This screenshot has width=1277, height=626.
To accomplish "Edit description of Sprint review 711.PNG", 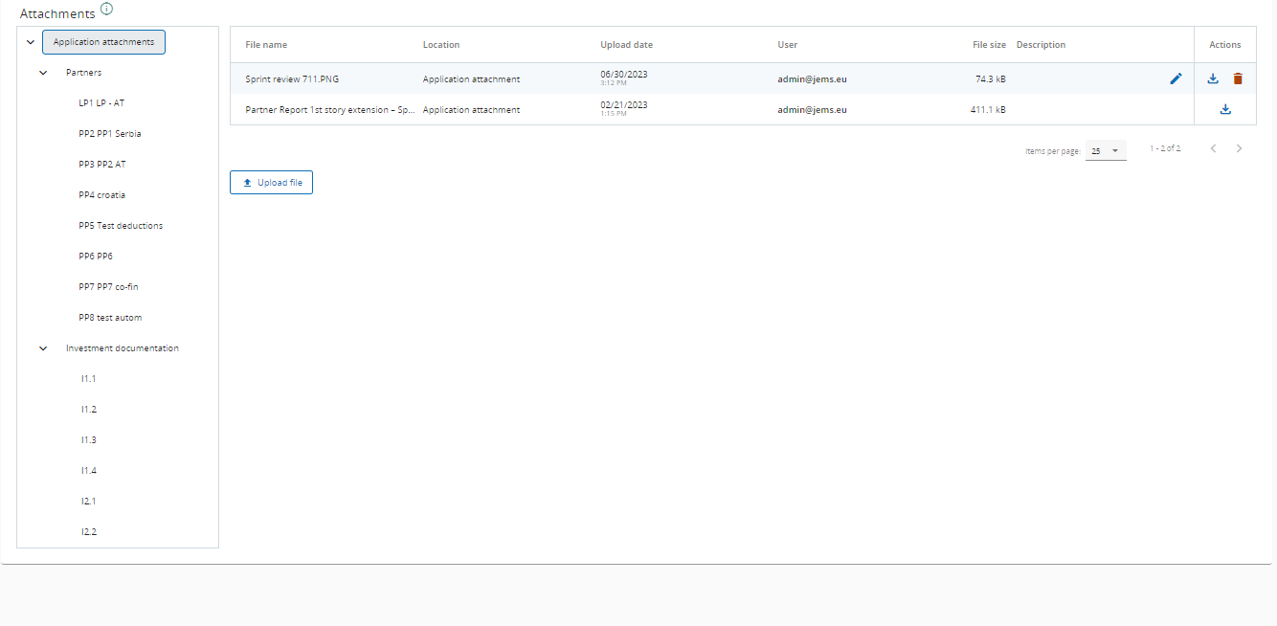I will tap(1176, 79).
